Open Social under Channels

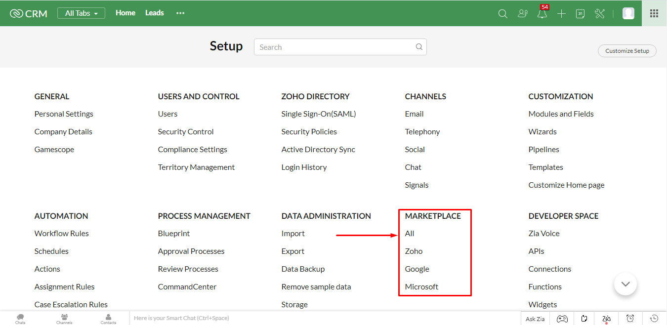tap(415, 150)
